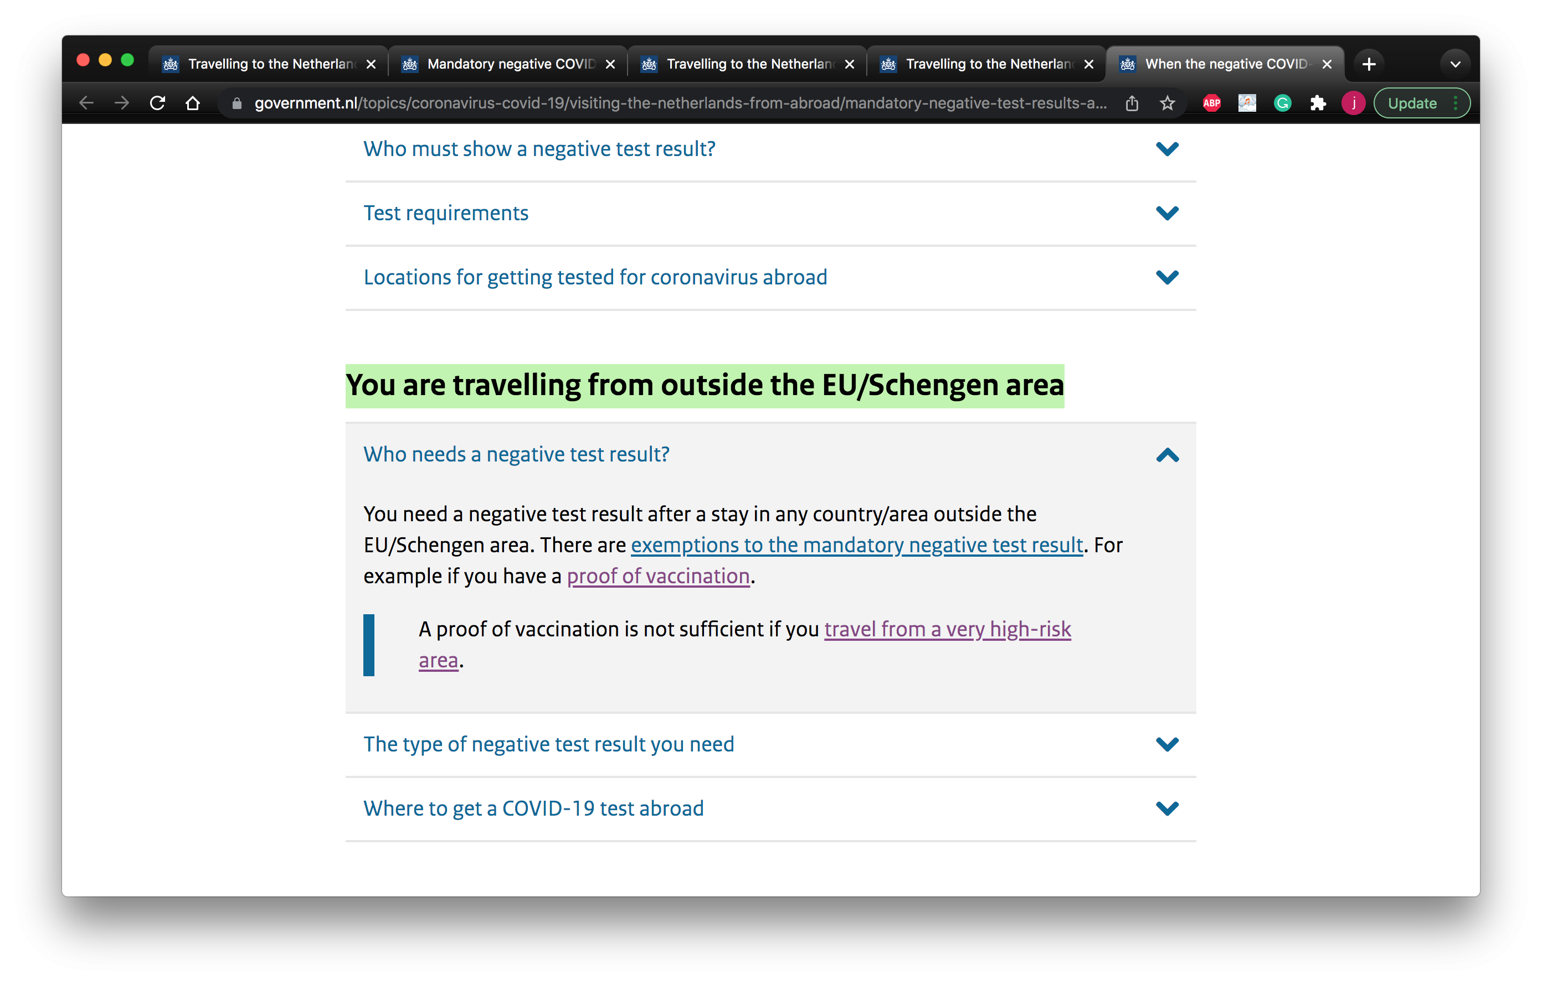Screen dimensions: 1542x985
Task: Reload the page with the refresh icon
Action: pos(157,103)
